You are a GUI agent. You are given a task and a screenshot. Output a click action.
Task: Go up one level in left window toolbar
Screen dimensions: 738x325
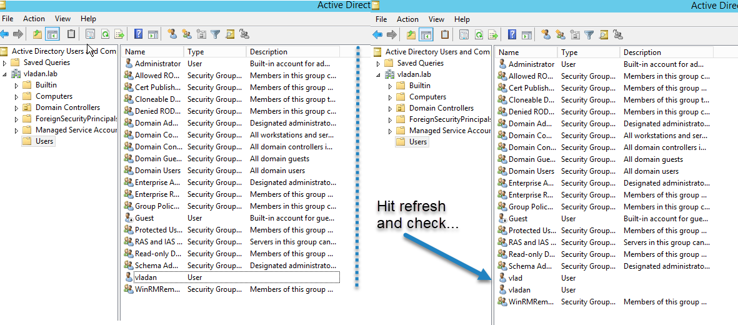(x=37, y=34)
